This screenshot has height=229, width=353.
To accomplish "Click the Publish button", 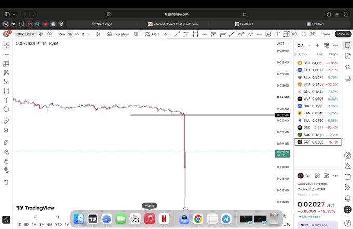I will click(x=343, y=34).
